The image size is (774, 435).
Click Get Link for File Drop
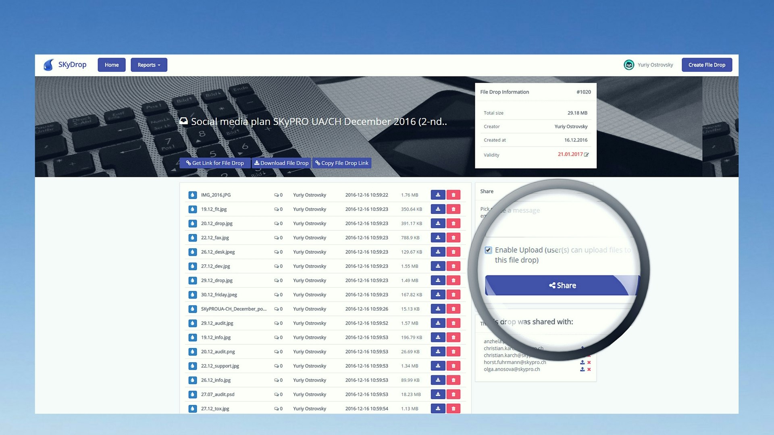(215, 163)
